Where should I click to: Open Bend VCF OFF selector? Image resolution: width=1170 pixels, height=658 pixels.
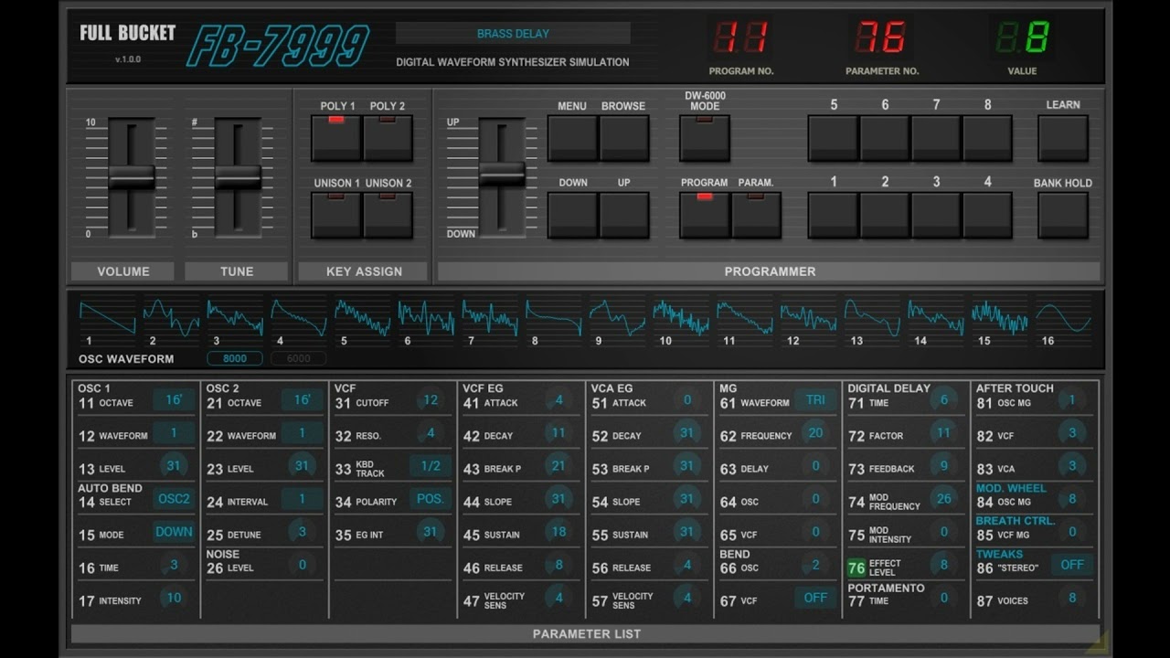click(x=815, y=598)
